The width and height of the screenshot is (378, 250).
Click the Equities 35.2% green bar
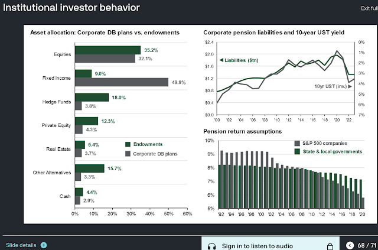click(x=107, y=50)
